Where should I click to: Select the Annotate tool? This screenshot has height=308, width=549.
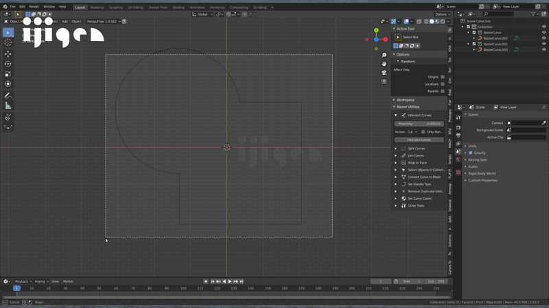[x=8, y=96]
